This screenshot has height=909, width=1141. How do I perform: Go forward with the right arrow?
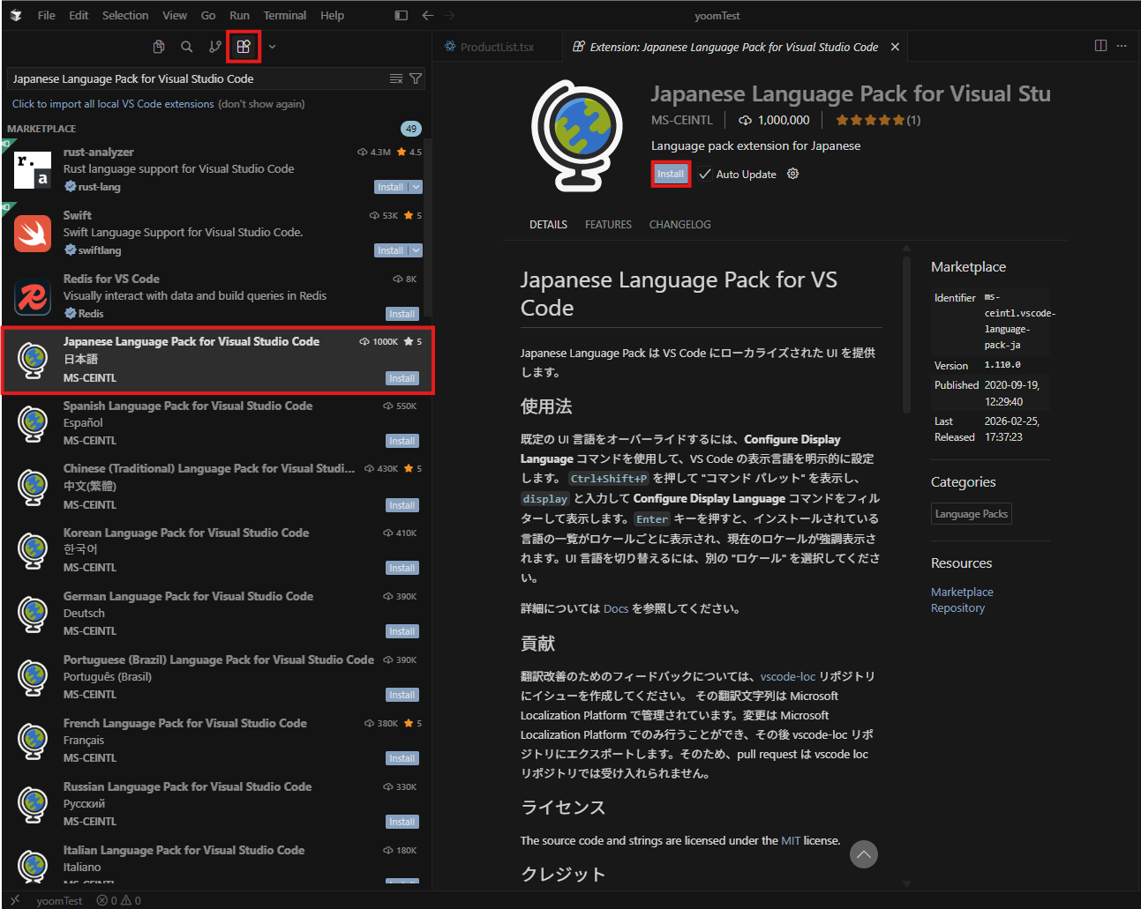(449, 16)
